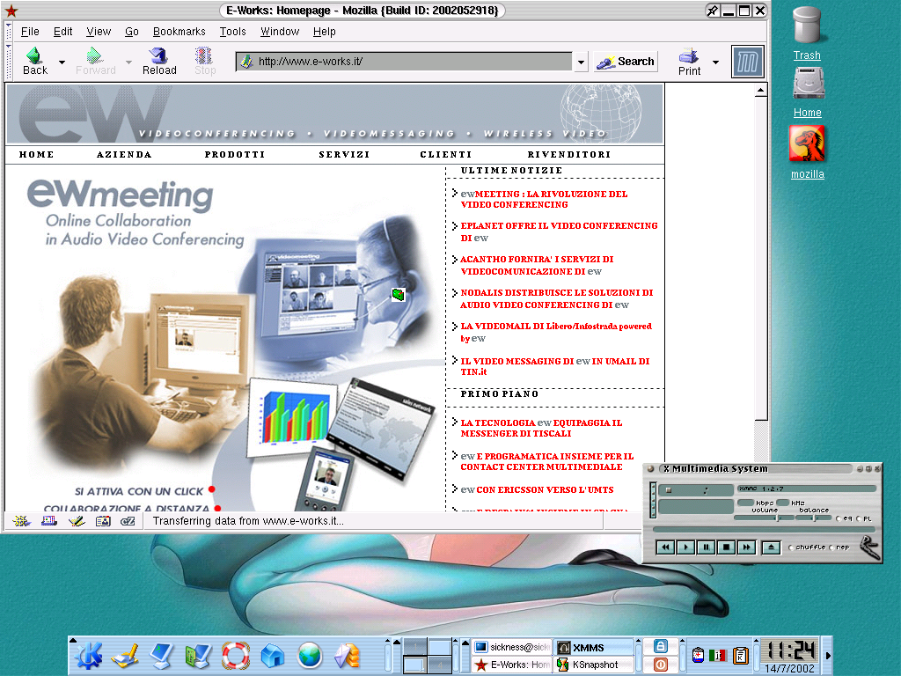This screenshot has width=901, height=676.
Task: Open the clipboard Klipper tray icon
Action: click(x=741, y=655)
